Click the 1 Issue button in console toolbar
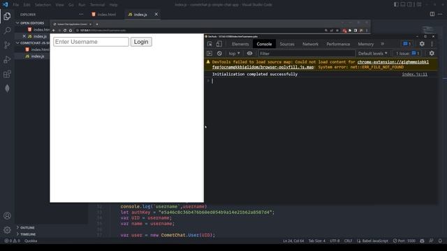Image resolution: width=447 pixels, height=251 pixels. (407, 53)
